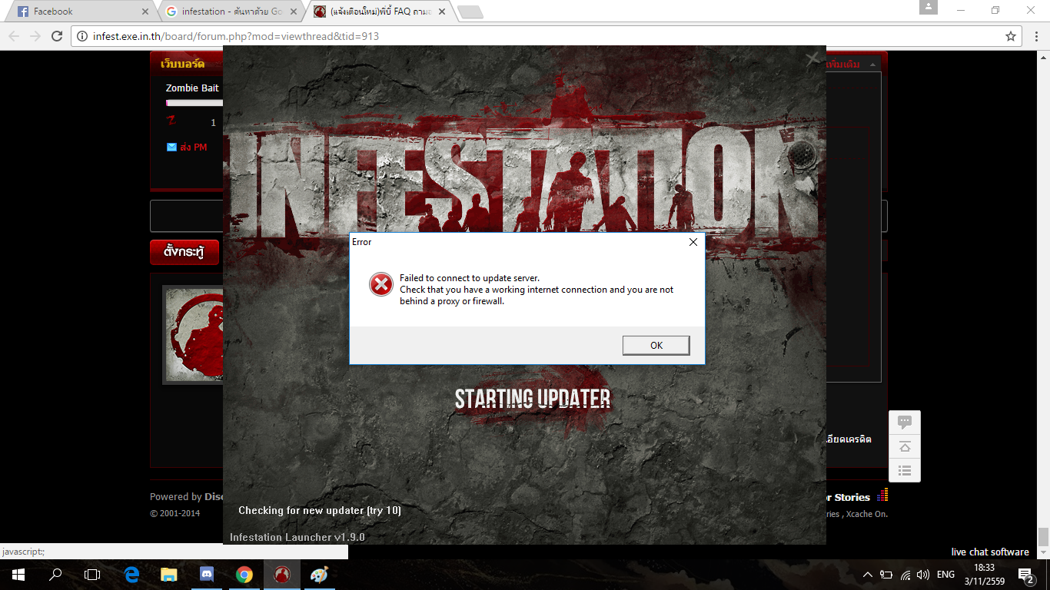Click OK in the Error dialog
The image size is (1050, 590).
point(656,346)
